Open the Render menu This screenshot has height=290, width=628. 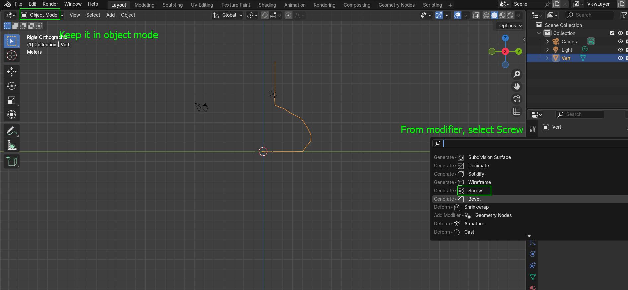[x=50, y=4]
